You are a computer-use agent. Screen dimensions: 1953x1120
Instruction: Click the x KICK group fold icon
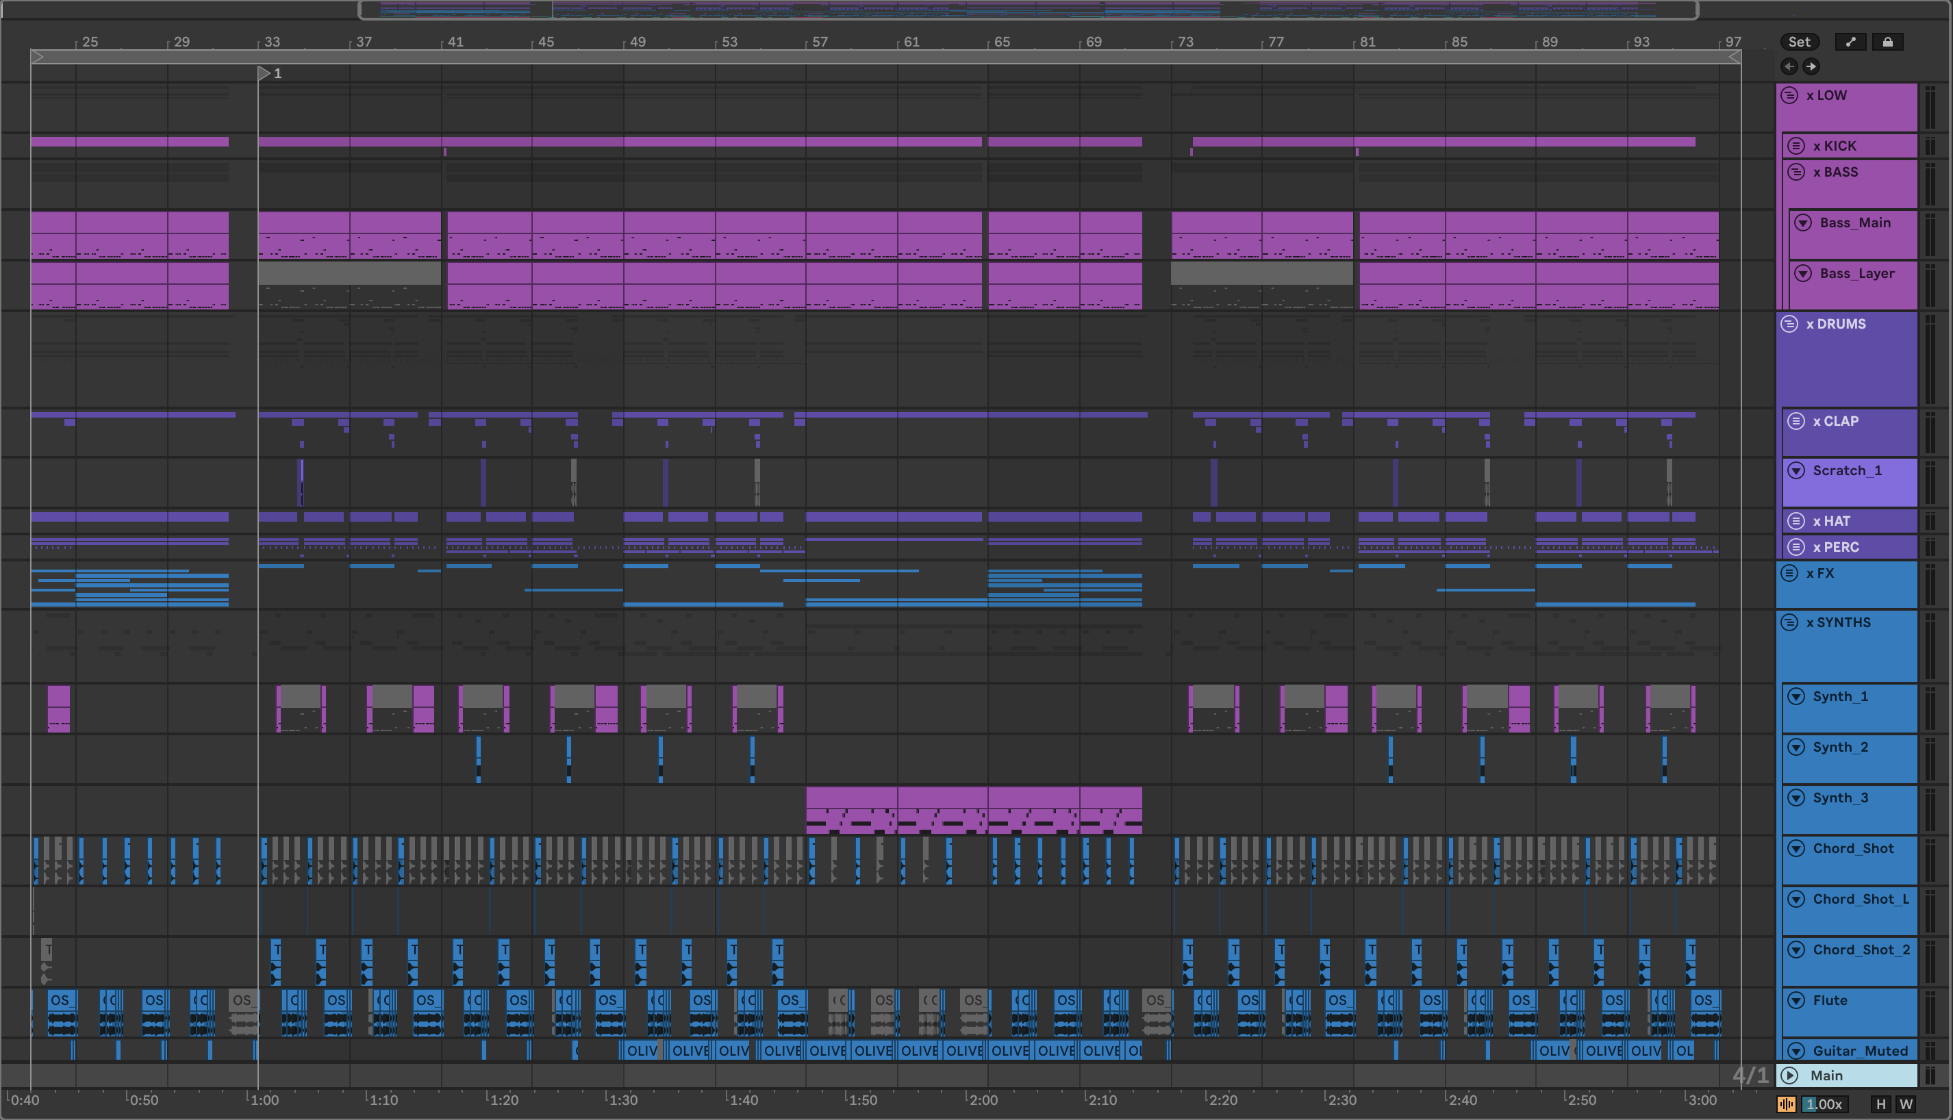(1796, 146)
